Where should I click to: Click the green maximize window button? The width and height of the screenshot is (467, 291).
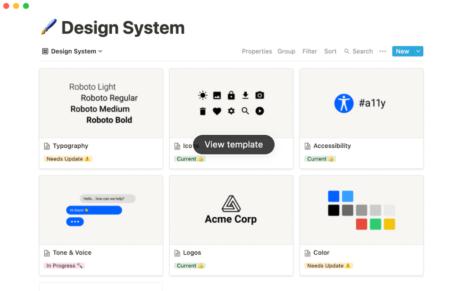26,6
